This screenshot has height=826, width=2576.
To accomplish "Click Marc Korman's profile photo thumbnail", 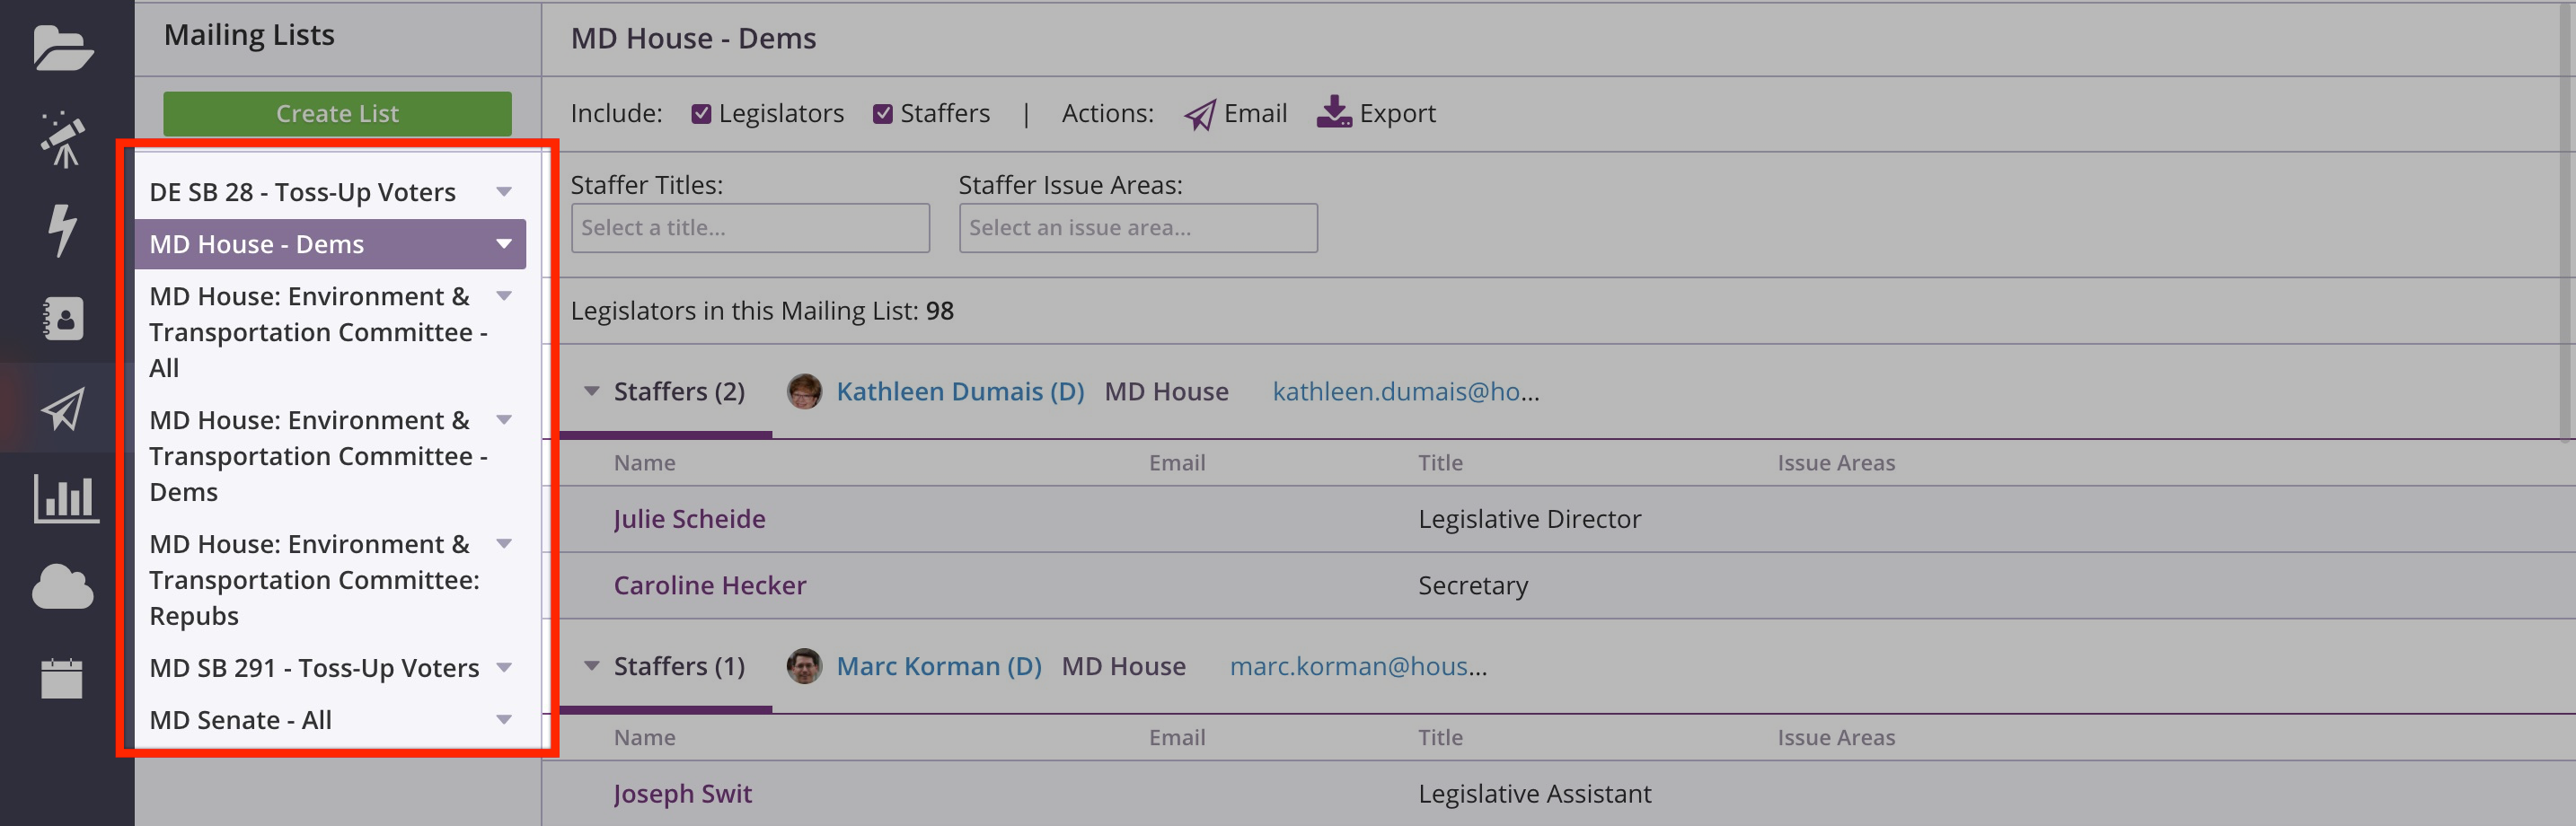I will point(804,666).
